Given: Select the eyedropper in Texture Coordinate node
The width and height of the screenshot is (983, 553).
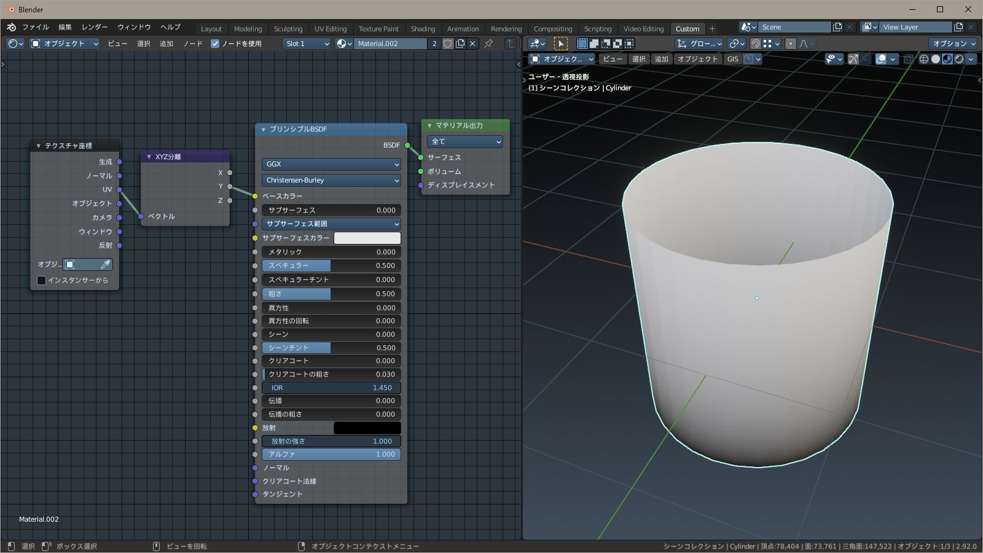Looking at the screenshot, I should (x=106, y=264).
